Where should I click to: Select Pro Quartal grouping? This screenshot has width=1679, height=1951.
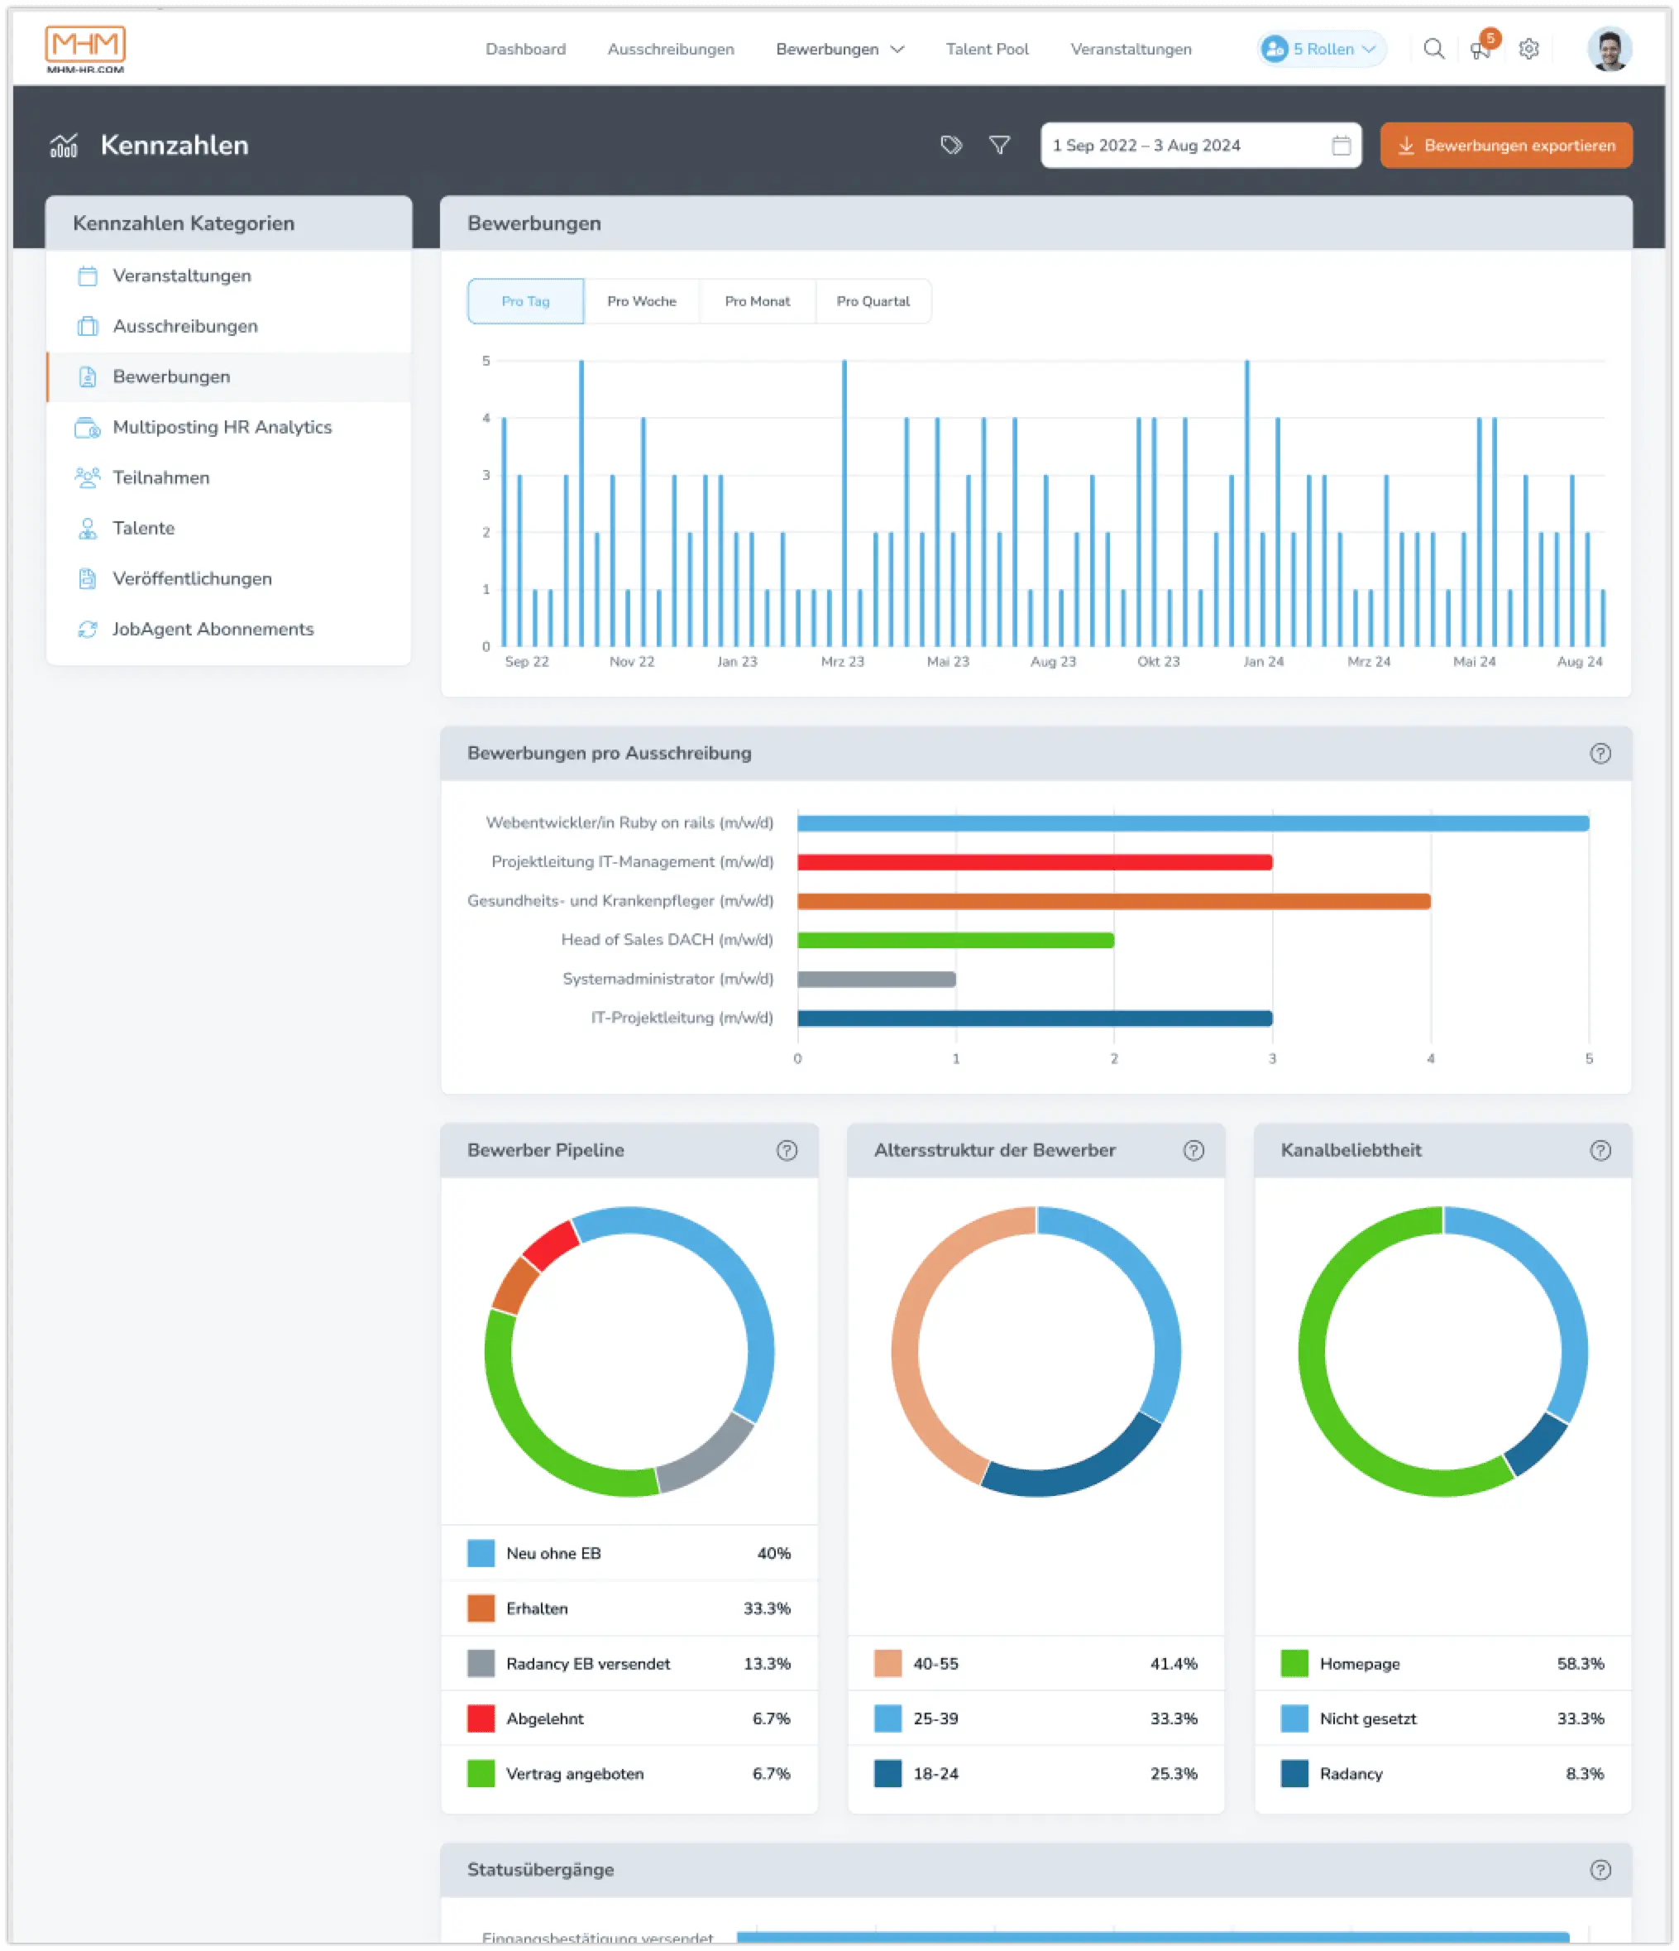point(873,301)
